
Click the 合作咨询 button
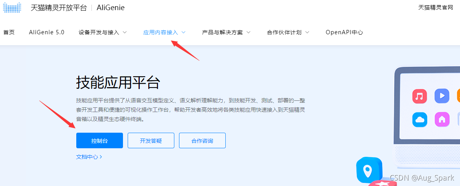click(x=202, y=140)
